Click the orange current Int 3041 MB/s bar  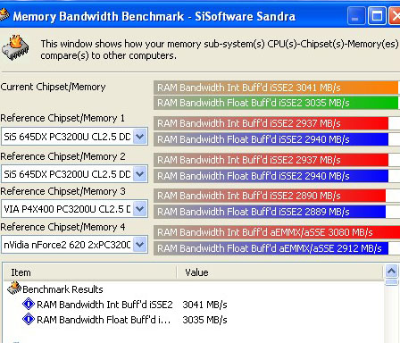276,88
